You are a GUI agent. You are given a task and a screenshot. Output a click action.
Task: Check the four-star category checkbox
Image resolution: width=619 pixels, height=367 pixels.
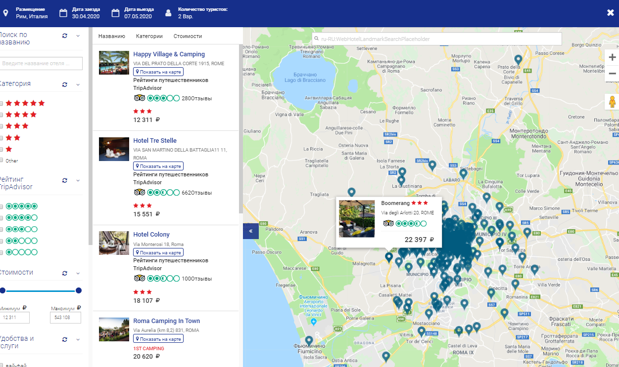(1, 115)
